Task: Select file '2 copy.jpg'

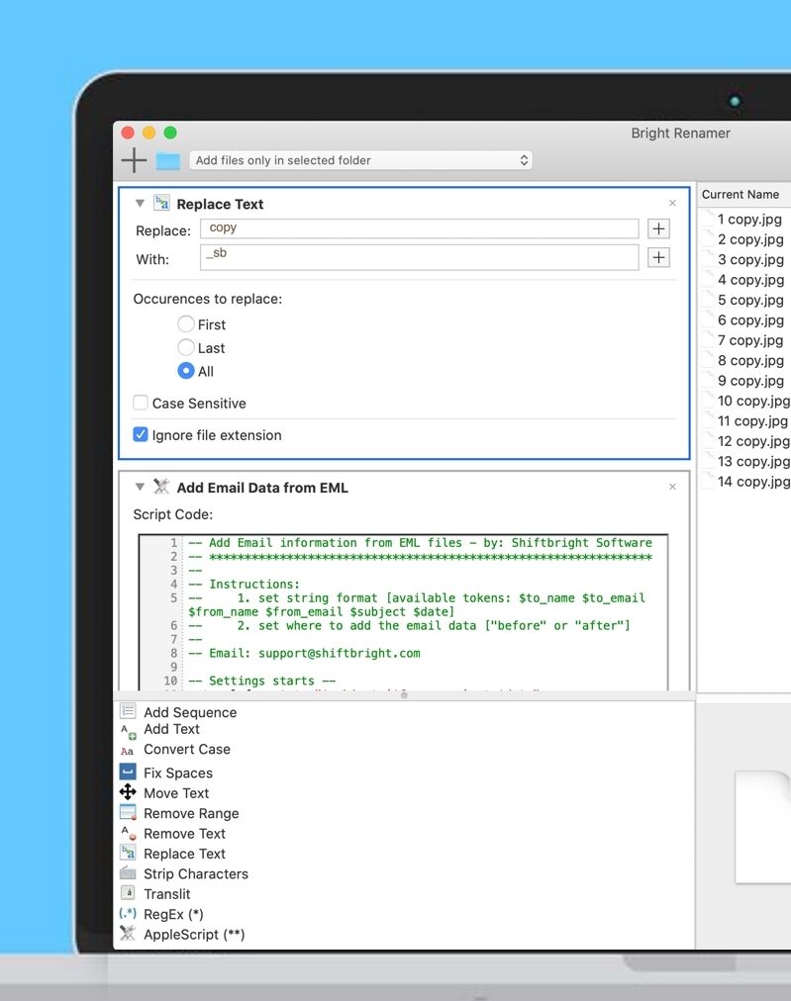Action: pyautogui.click(x=750, y=239)
